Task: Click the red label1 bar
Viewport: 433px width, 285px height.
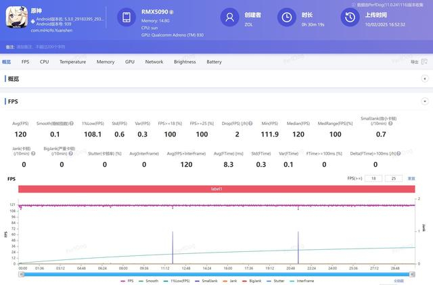Action: [216, 190]
